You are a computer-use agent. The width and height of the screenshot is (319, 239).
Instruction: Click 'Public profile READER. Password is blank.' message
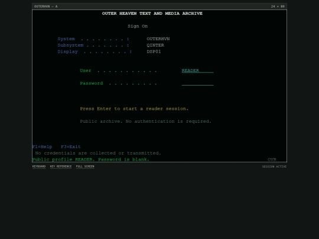91,159
